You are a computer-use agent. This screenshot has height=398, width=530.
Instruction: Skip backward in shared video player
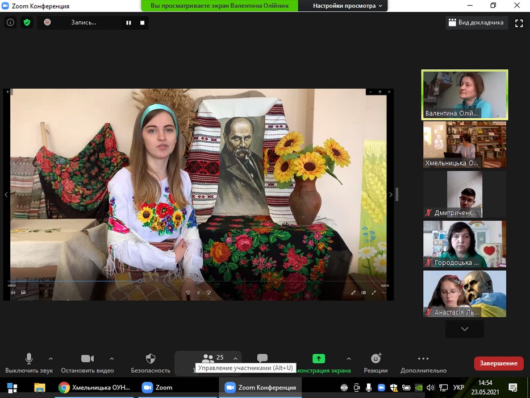[188, 293]
